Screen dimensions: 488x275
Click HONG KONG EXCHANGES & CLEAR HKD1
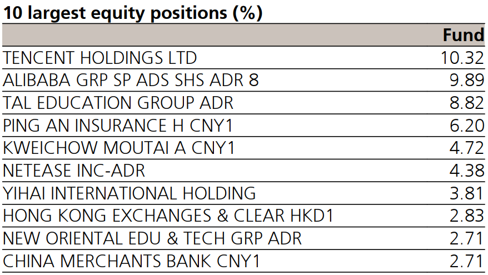[168, 216]
